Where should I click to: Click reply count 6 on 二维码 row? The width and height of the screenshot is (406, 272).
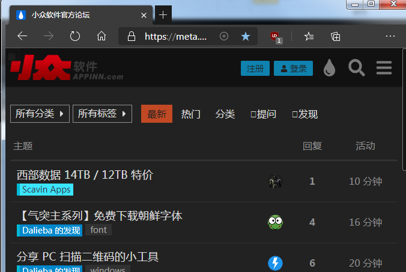[x=312, y=263]
